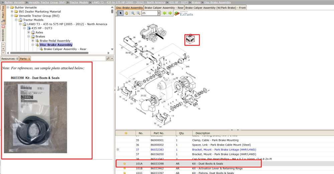Expand the Axles tree node
334x174 pixels.
28,32
